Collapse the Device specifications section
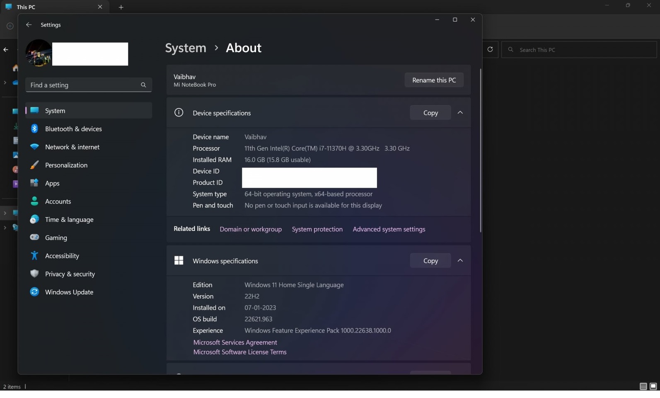Image resolution: width=660 pixels, height=398 pixels. pyautogui.click(x=460, y=113)
